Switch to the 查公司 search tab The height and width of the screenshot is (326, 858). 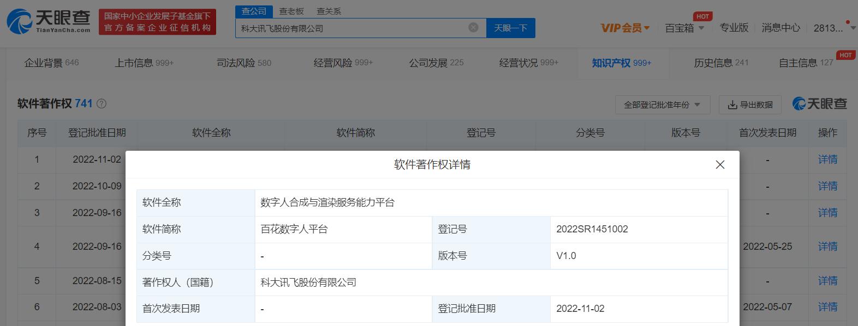tap(254, 11)
